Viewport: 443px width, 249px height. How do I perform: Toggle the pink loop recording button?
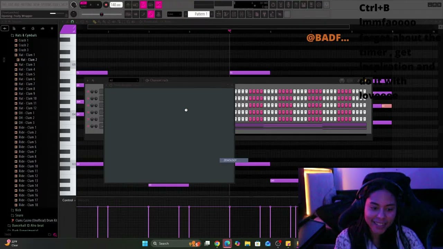pyautogui.click(x=159, y=5)
